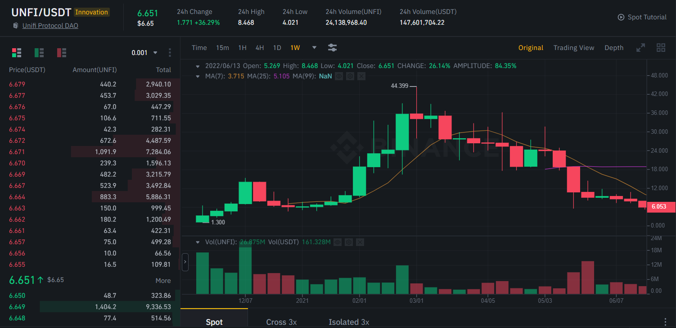Toggle Volume indicator visibility eye

[337, 242]
